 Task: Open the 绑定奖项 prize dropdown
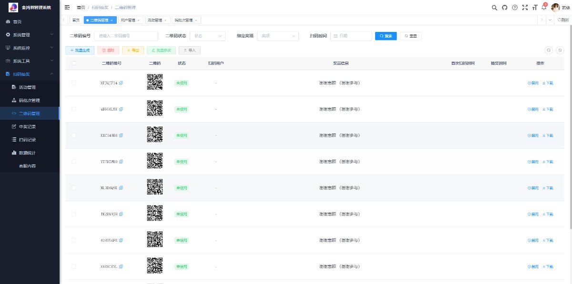(x=277, y=36)
